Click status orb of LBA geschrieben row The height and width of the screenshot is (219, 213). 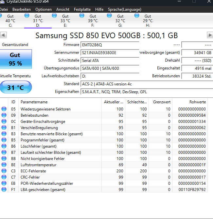(x=4, y=189)
